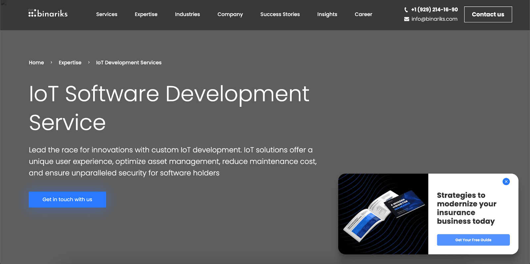This screenshot has height=264, width=530.
Task: Click Get in touch with us button
Action: coord(67,199)
